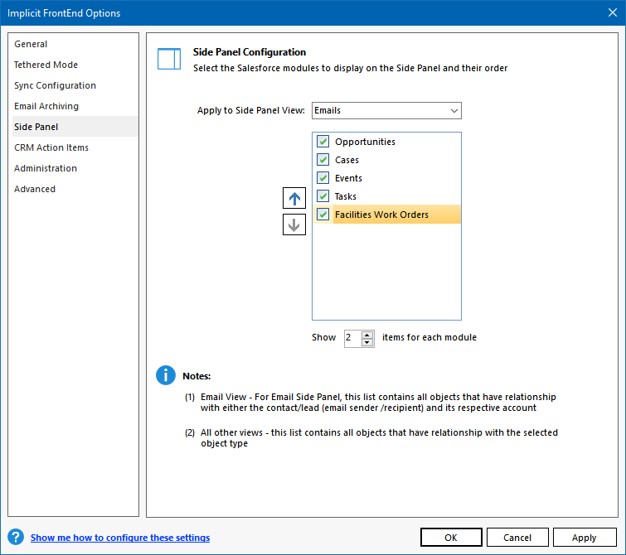The height and width of the screenshot is (555, 626).
Task: Disable the Facilities Work Orders checkbox
Action: (x=323, y=215)
